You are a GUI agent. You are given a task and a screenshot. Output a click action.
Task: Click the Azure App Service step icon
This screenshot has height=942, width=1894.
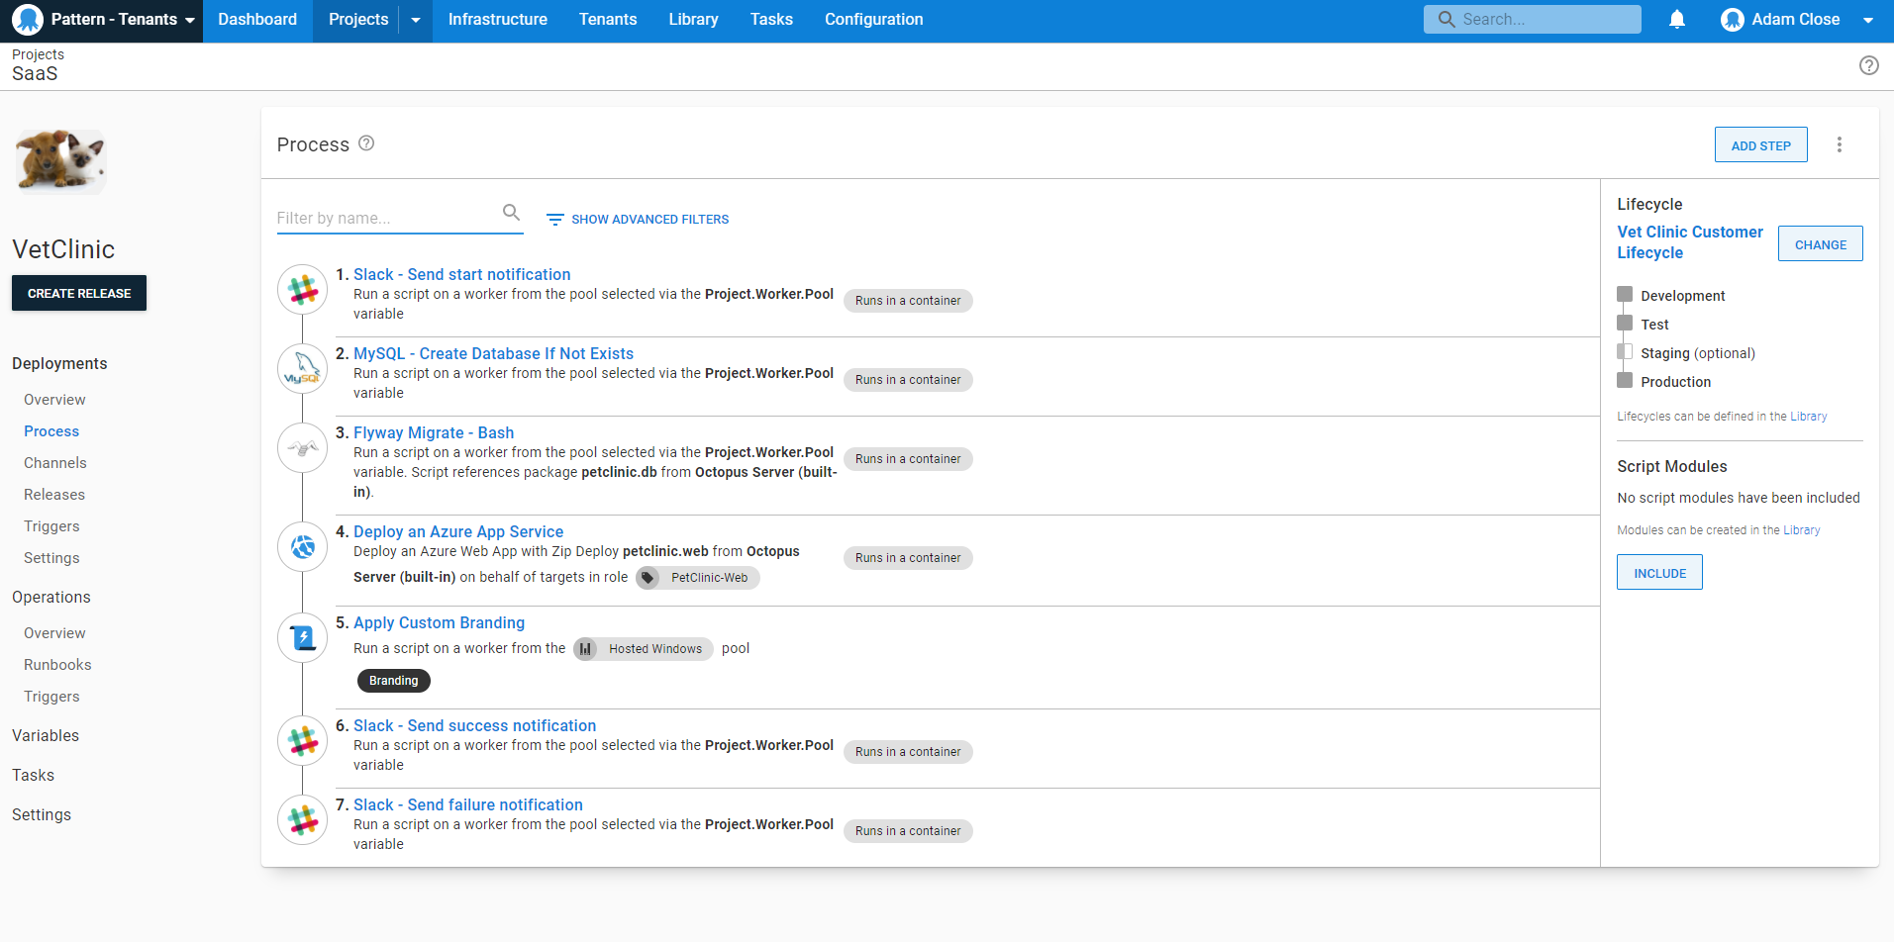pyautogui.click(x=302, y=546)
